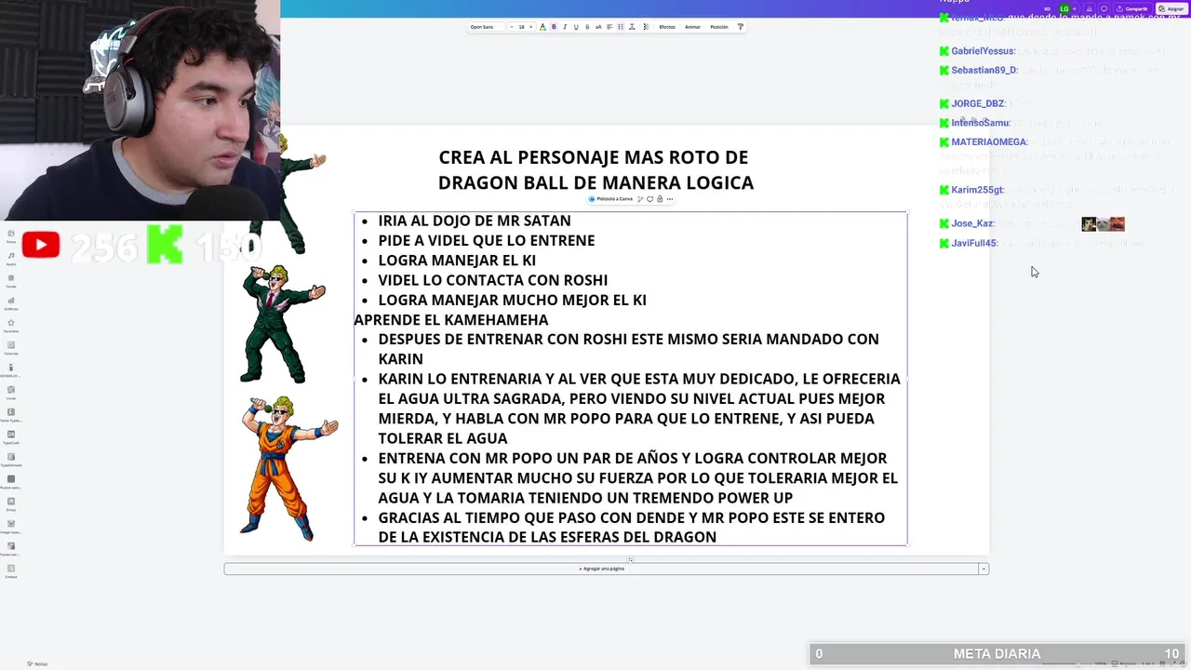This screenshot has width=1191, height=670.
Task: Toggle strikethrough formatting in the text toolbar
Action: click(587, 27)
